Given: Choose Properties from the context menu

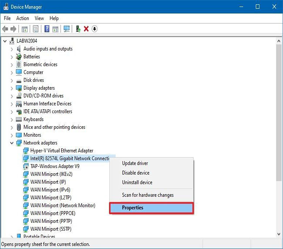Looking at the screenshot, I should pyautogui.click(x=151, y=208).
